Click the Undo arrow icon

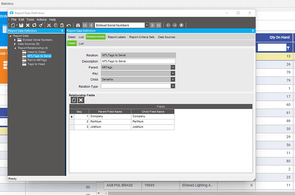69,25
